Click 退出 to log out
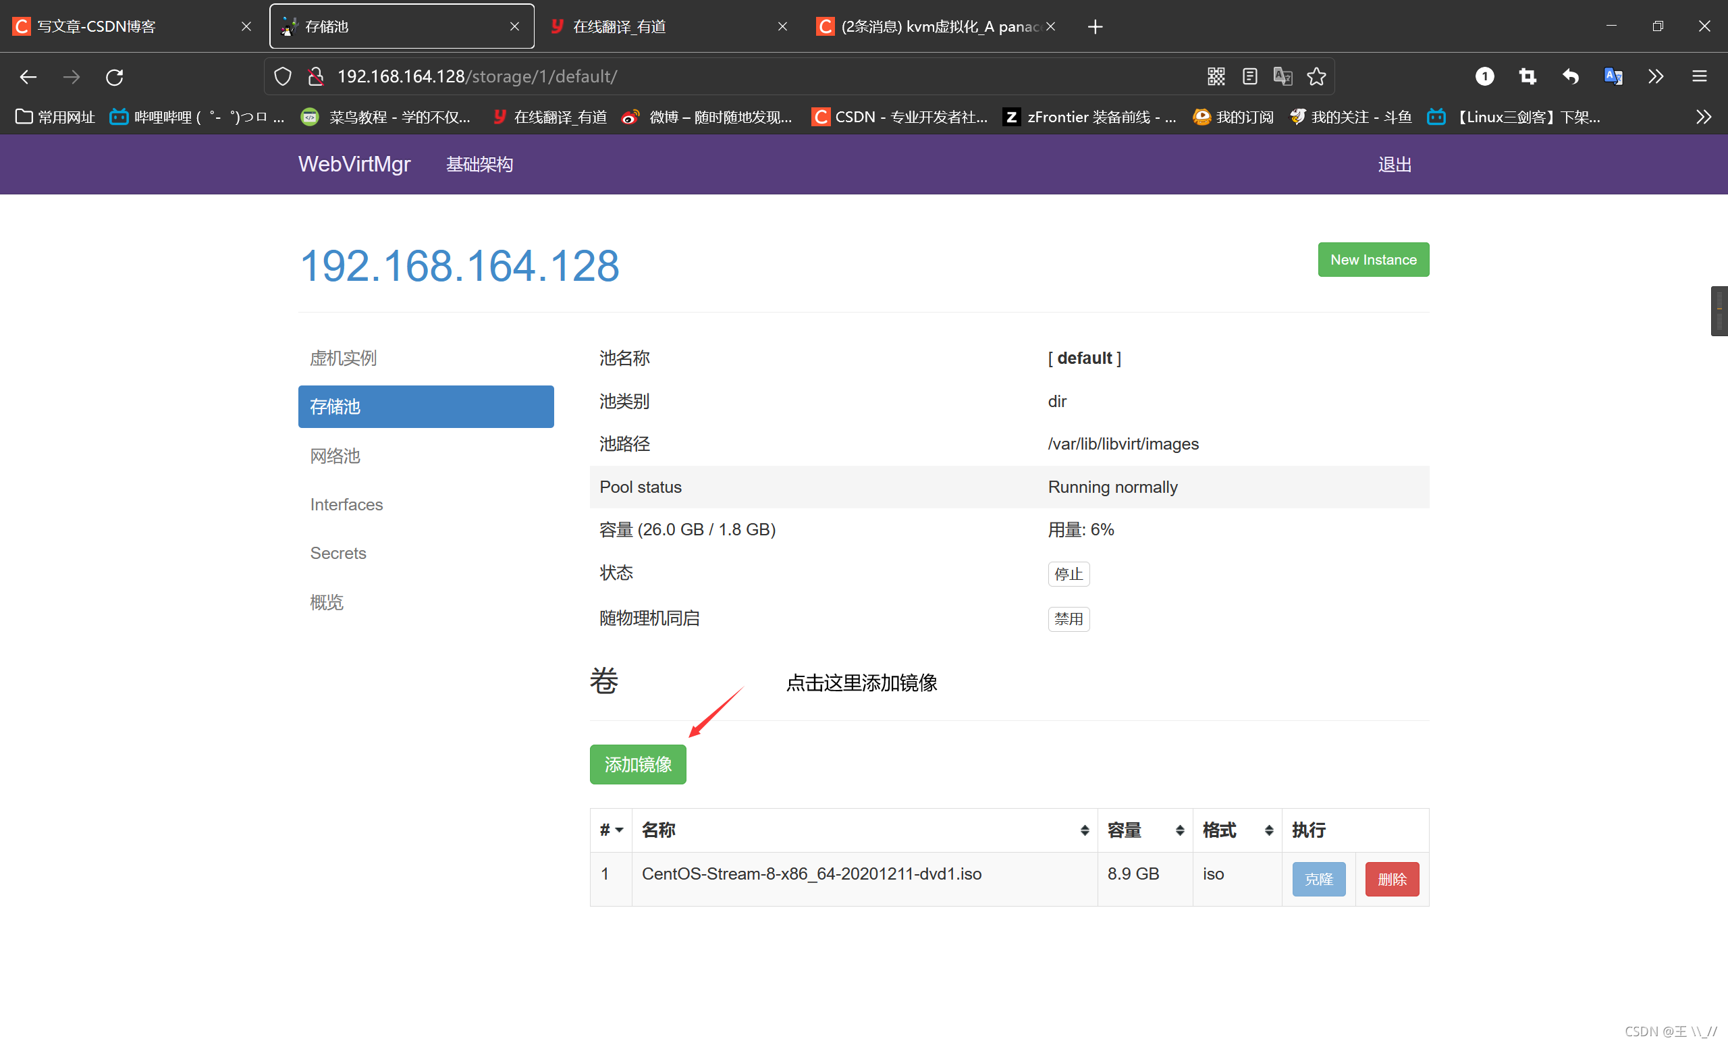This screenshot has height=1045, width=1728. pos(1394,164)
